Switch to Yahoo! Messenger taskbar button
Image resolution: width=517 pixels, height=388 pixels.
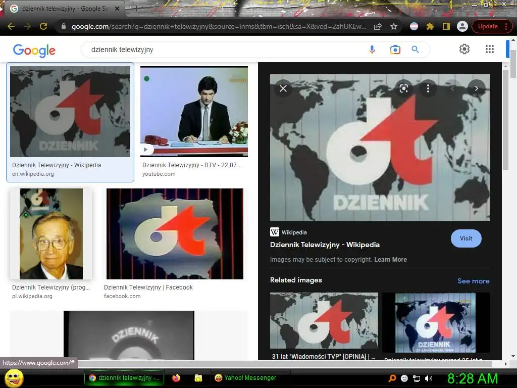(x=250, y=378)
